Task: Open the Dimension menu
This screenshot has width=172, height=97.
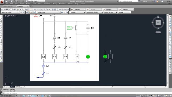Action: point(47,4)
